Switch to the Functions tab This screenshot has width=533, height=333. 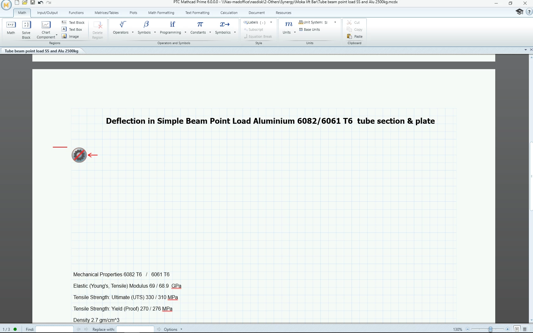76,13
